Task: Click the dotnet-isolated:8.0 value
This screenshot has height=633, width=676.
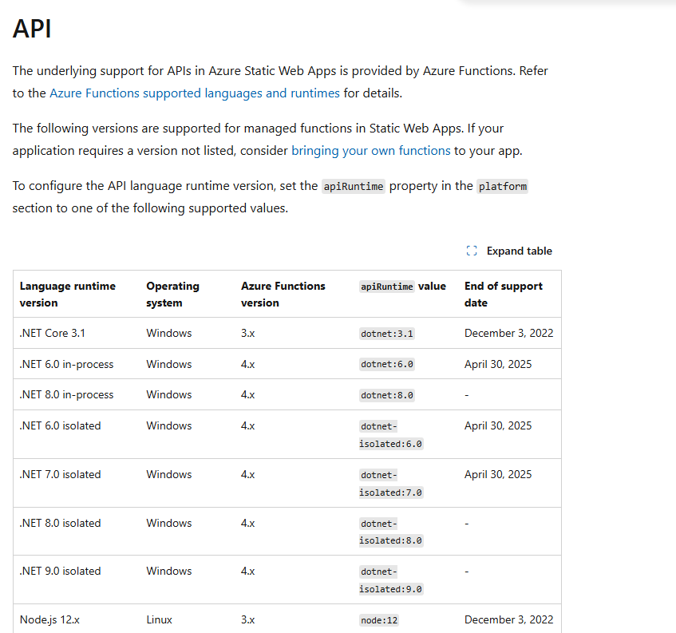Action: [391, 532]
